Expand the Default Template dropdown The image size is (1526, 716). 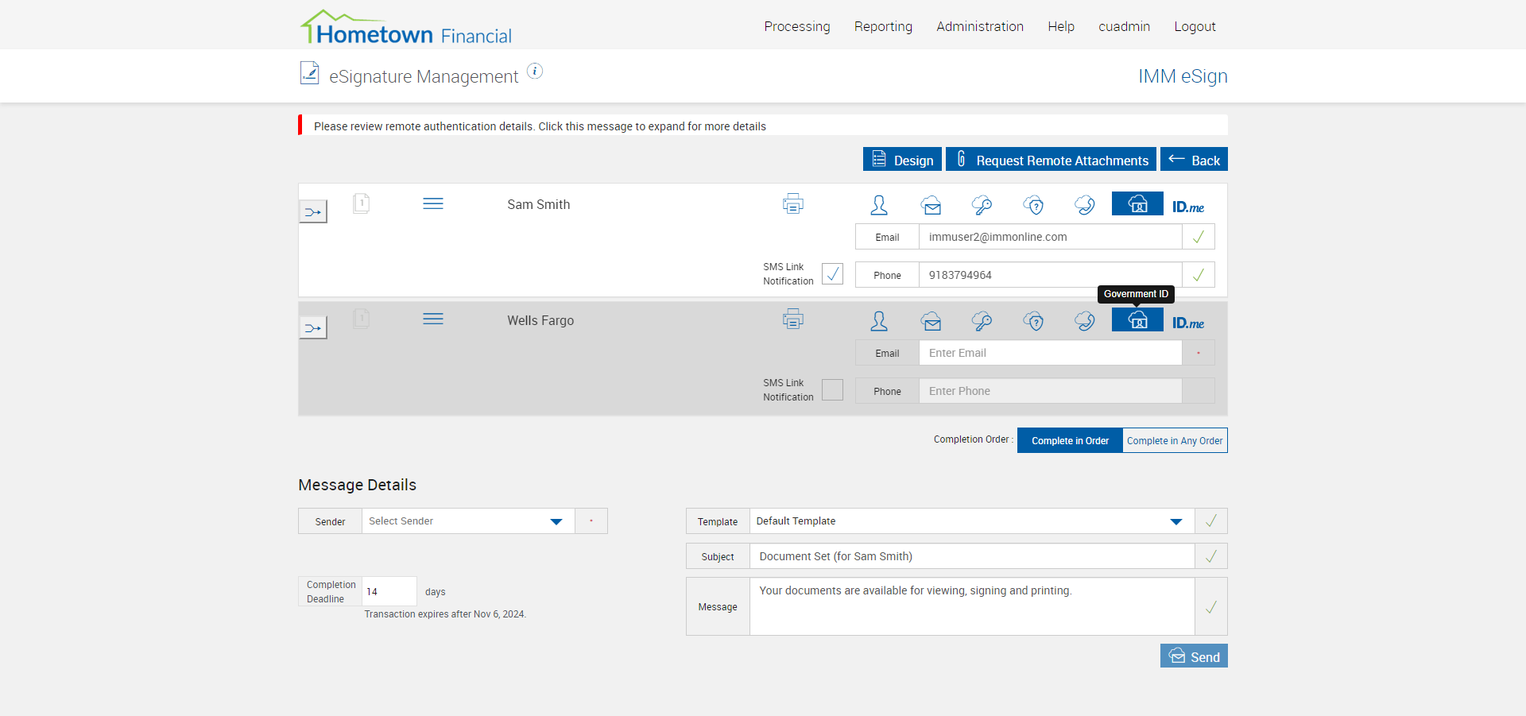click(x=972, y=521)
